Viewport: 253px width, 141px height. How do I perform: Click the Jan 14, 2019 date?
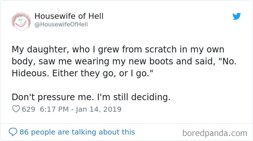98,109
